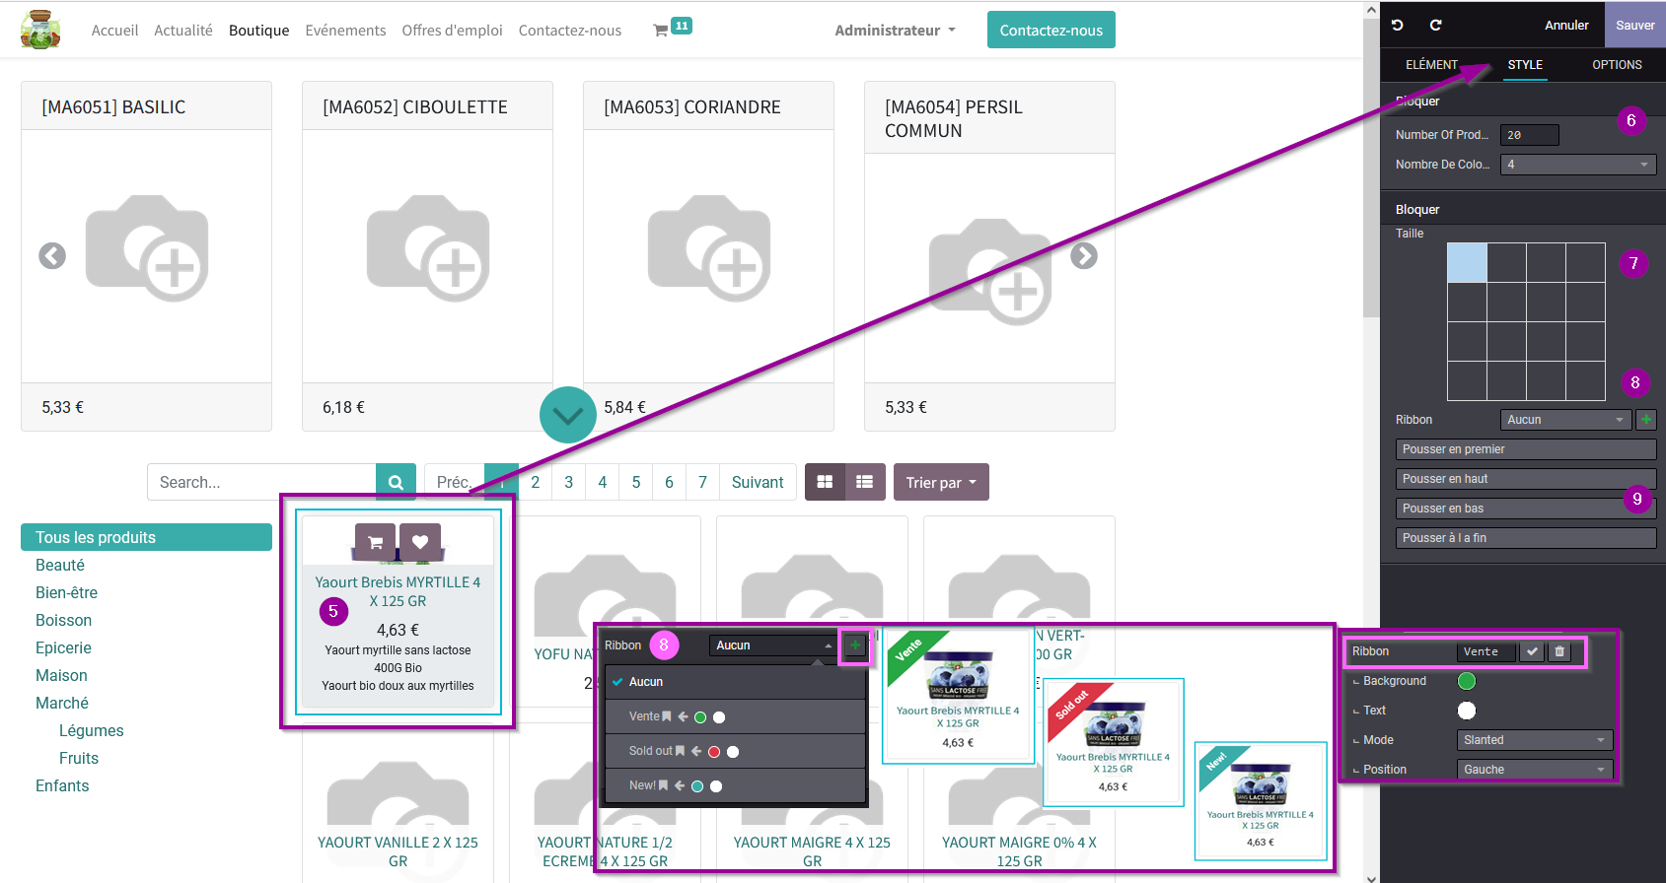Select the Tous les produits category
This screenshot has width=1666, height=883.
146,537
